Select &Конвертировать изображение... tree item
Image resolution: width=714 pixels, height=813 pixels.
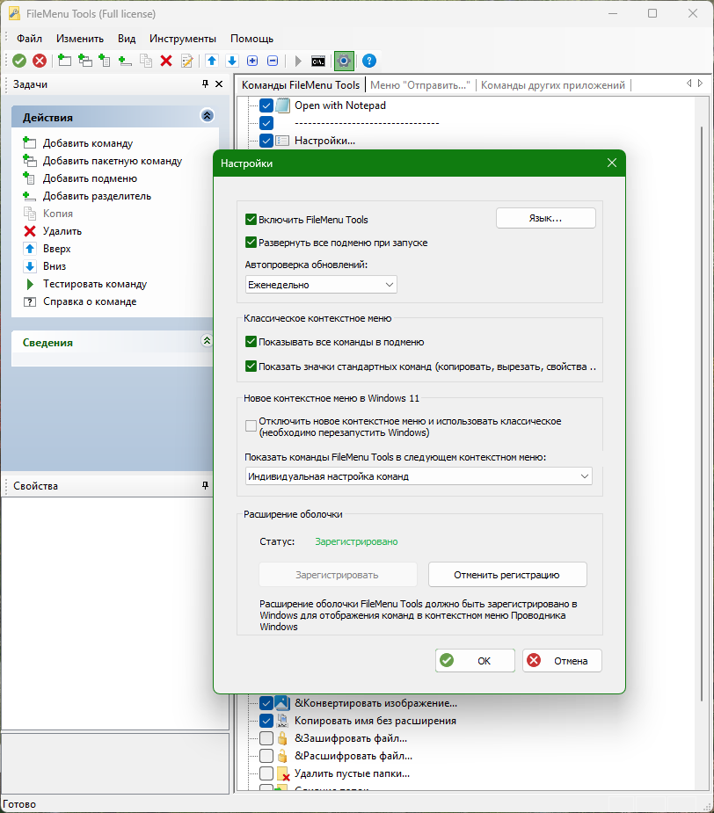coord(375,703)
